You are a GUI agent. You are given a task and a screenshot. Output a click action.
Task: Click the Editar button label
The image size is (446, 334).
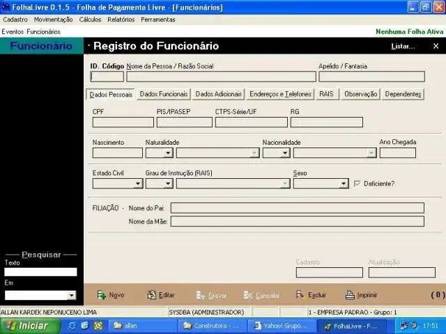click(167, 295)
